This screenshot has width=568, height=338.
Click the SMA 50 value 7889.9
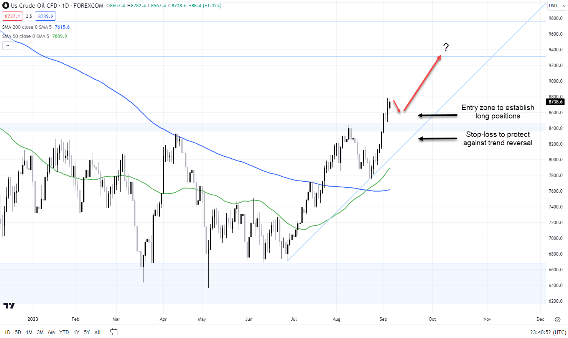pyautogui.click(x=60, y=36)
